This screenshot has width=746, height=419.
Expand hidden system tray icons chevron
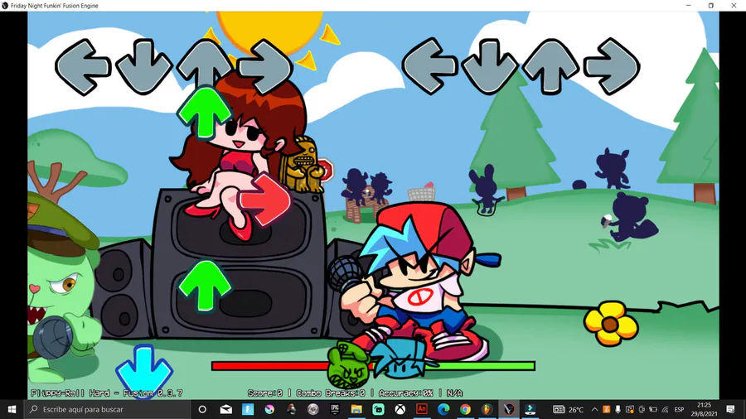594,409
